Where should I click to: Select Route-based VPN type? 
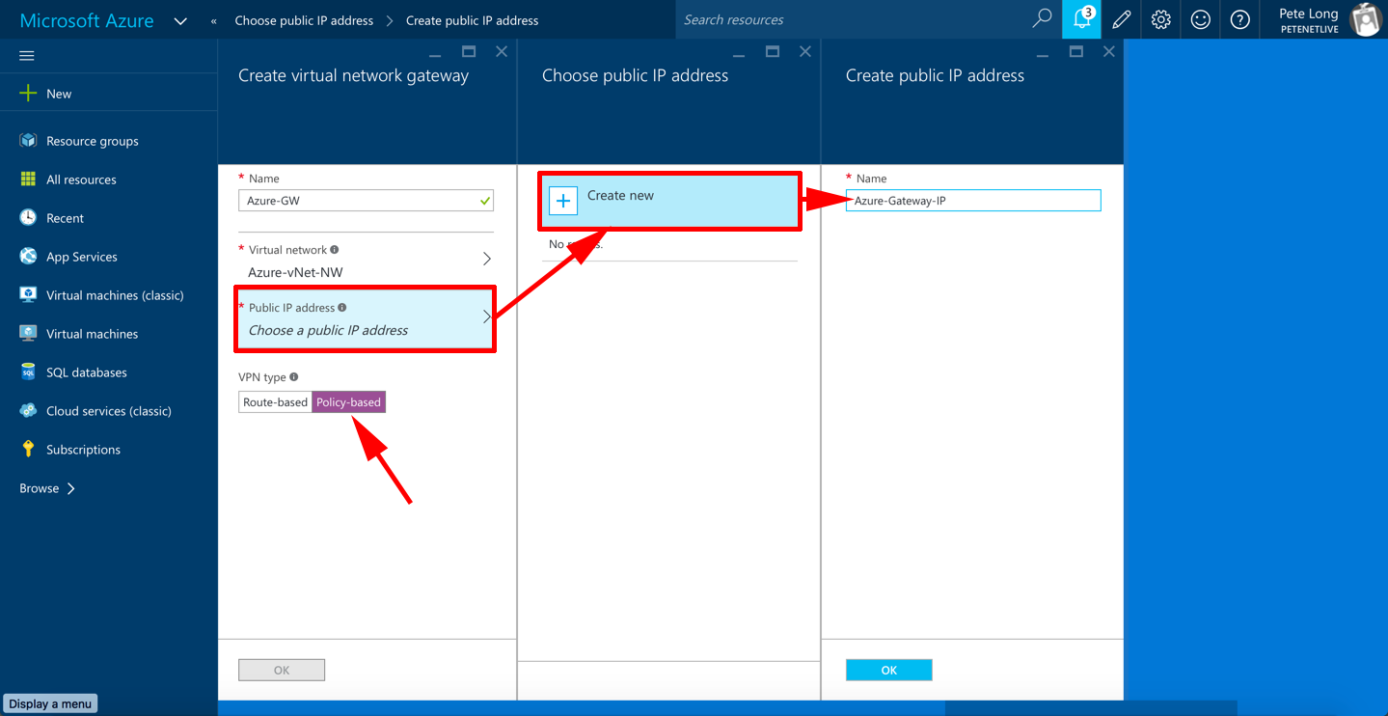(275, 402)
